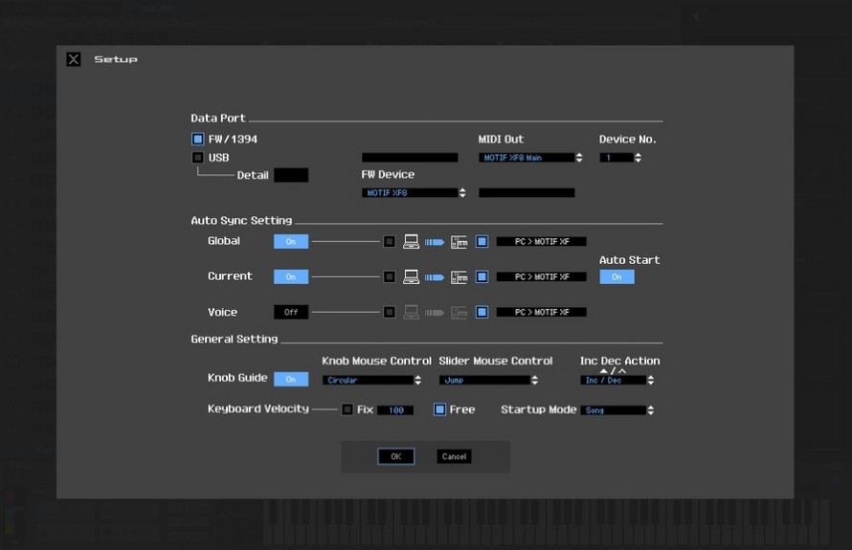
Task: Click the transfer arrow icon in Current row
Action: pyautogui.click(x=435, y=277)
